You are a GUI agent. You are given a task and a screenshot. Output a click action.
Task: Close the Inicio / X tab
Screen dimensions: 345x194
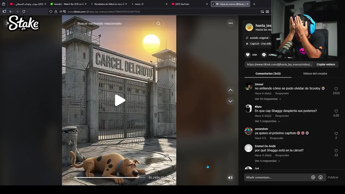166,4
